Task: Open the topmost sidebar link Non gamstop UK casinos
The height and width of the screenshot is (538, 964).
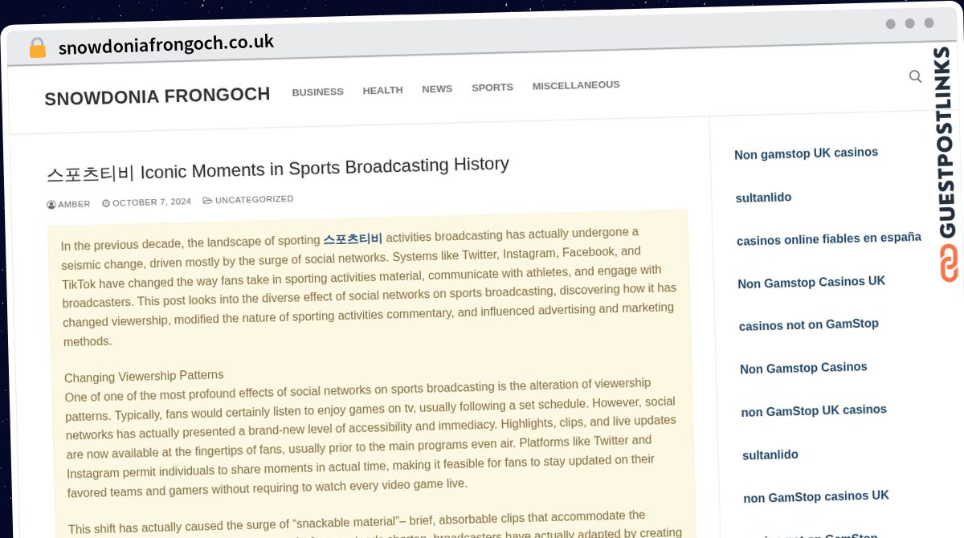Action: tap(806, 153)
